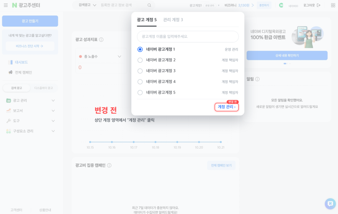Viewport: 338px width, 214px height.
Task: Open the hamburger menu icon
Action: point(6,5)
